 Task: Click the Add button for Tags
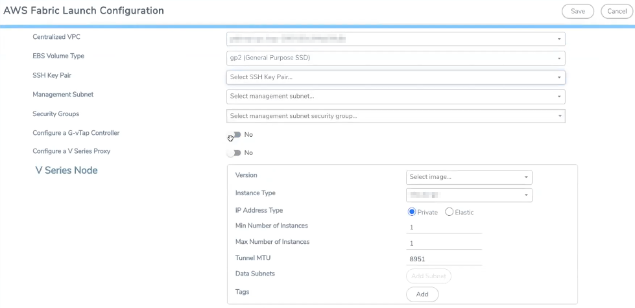(422, 294)
